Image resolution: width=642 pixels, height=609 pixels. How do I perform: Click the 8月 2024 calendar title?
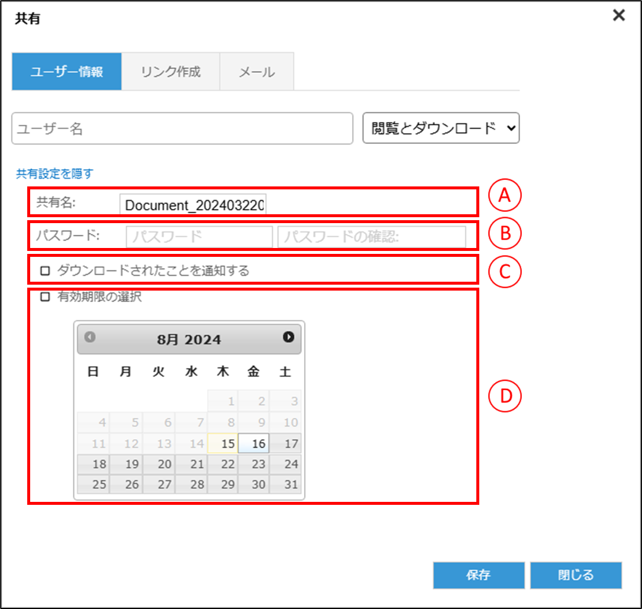click(x=189, y=340)
